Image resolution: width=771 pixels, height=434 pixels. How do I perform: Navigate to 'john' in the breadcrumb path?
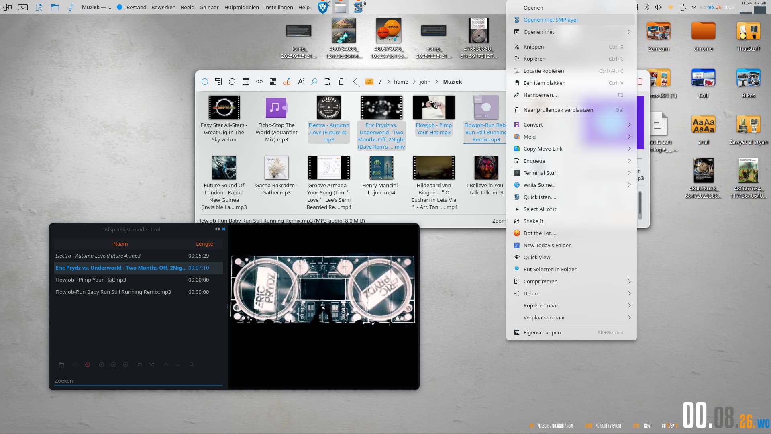pyautogui.click(x=425, y=82)
